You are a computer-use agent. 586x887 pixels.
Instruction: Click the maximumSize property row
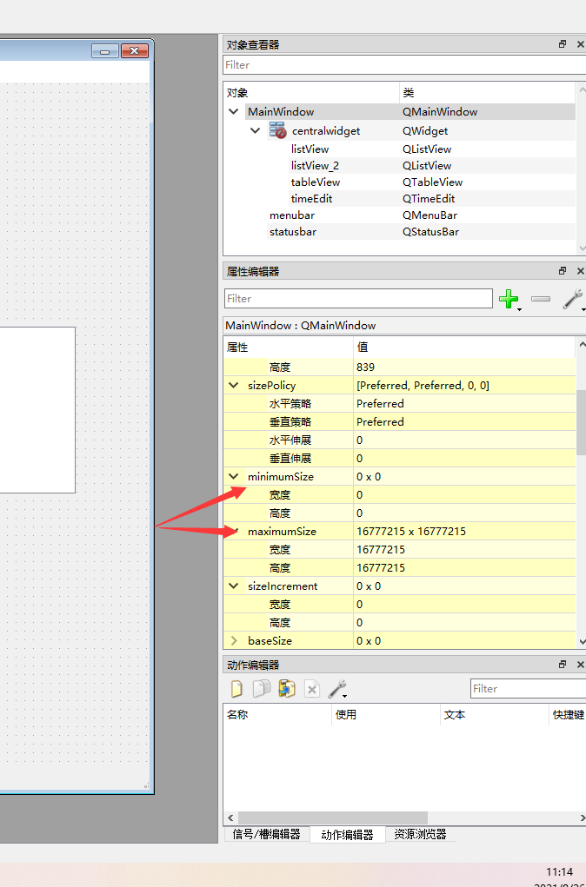pos(400,531)
